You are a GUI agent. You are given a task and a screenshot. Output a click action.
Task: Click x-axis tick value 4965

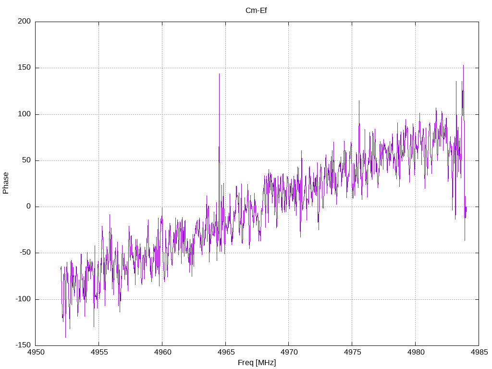226,352
